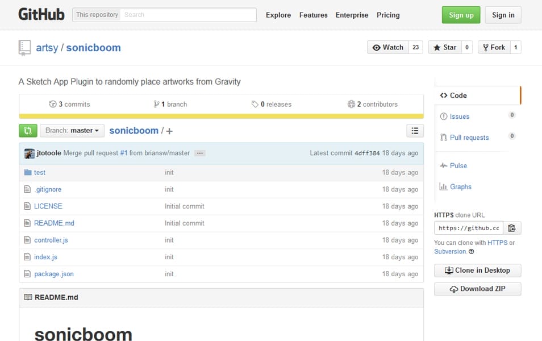
Task: Open the test folder
Action: 39,172
